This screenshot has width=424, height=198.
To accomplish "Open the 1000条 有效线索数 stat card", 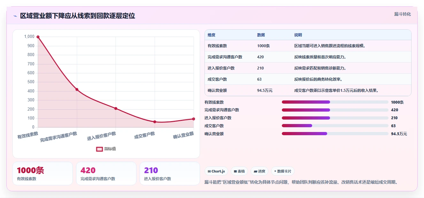I will pos(42,173).
